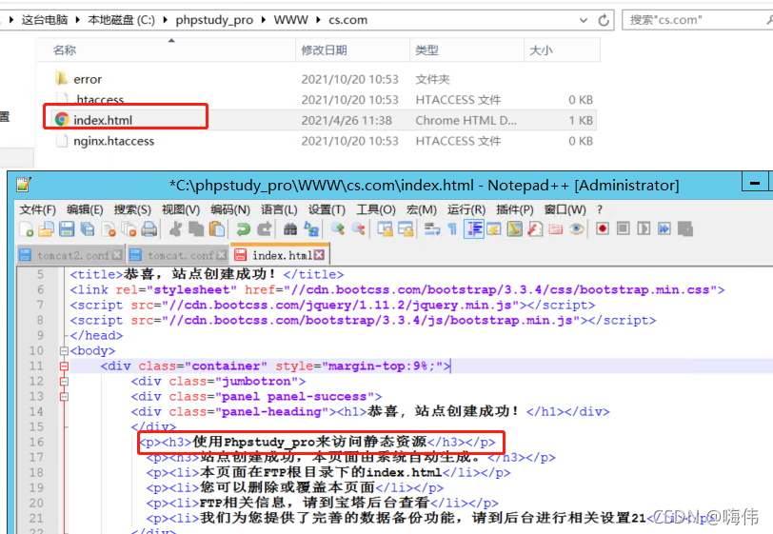This screenshot has width=773, height=534.
Task: Open Find with the binoculars icon
Action: [290, 228]
